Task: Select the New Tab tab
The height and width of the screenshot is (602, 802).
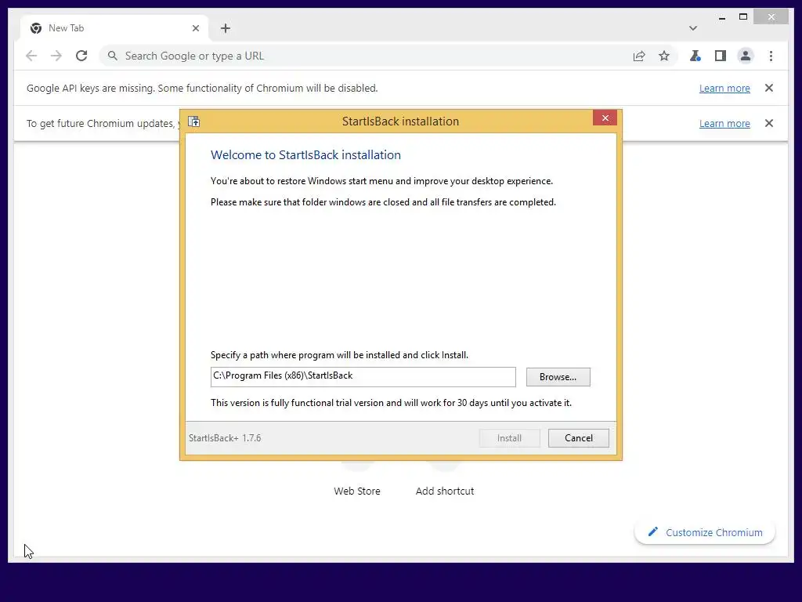Action: 114,28
